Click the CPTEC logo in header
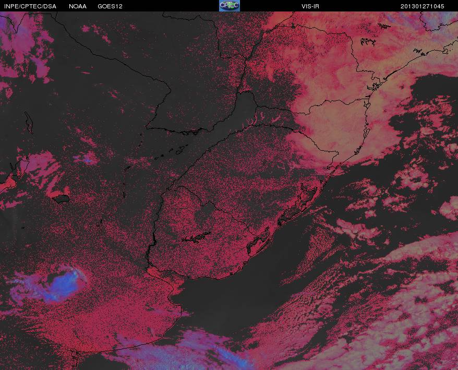Viewport: 458px width, 370px height. (x=230, y=6)
